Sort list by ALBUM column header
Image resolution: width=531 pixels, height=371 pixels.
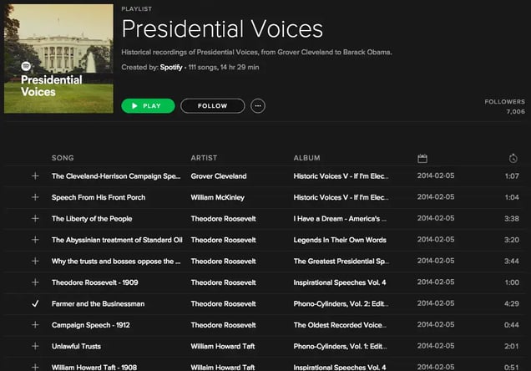pyautogui.click(x=307, y=158)
